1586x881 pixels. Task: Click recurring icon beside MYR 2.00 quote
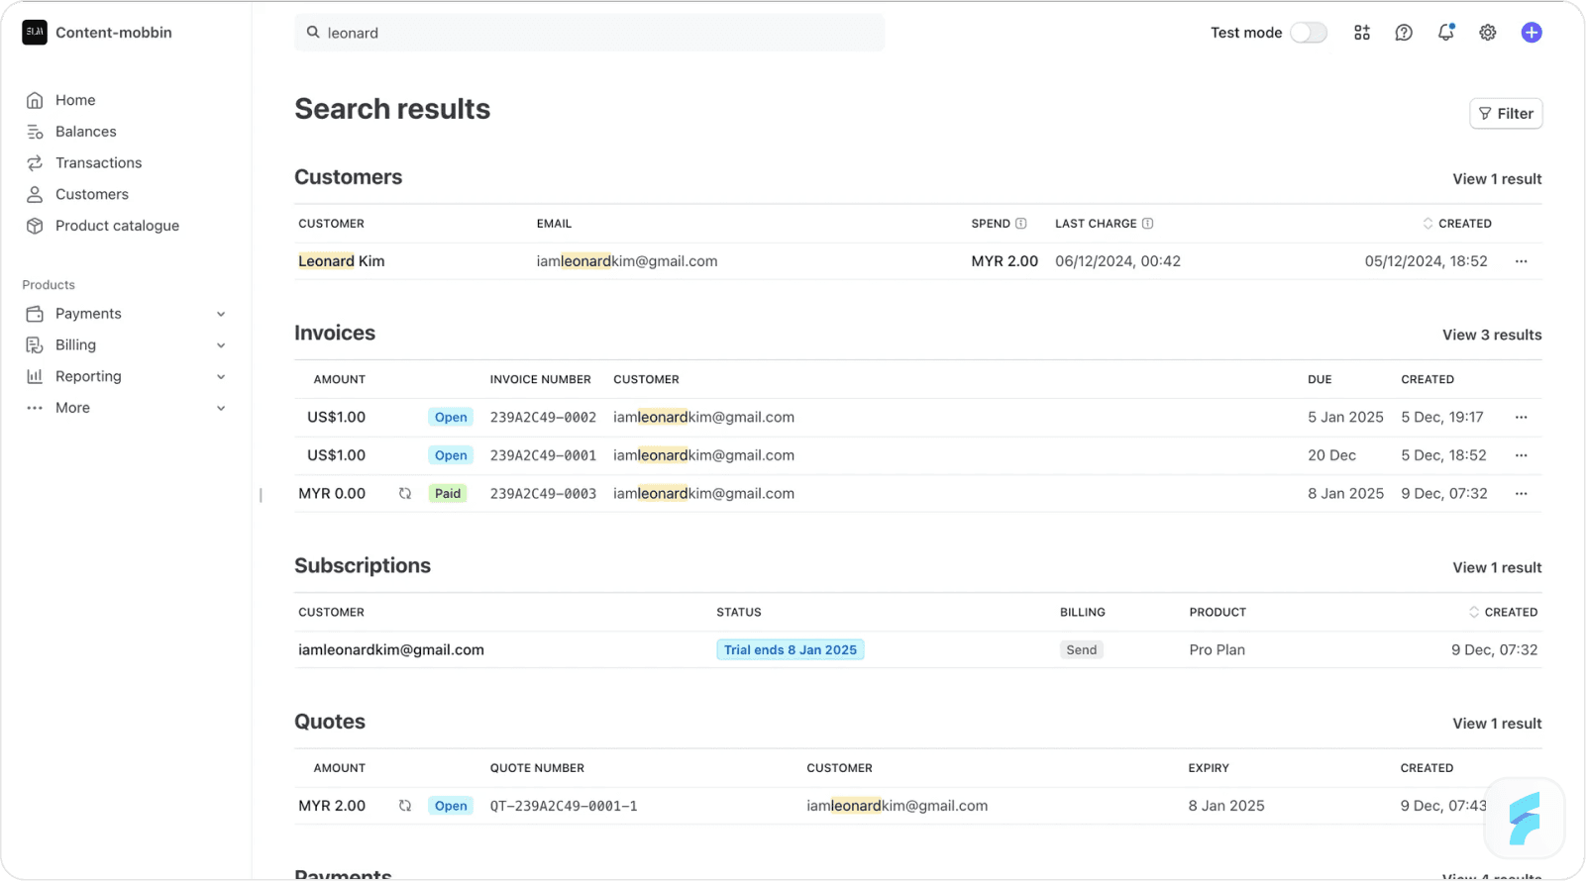coord(405,806)
